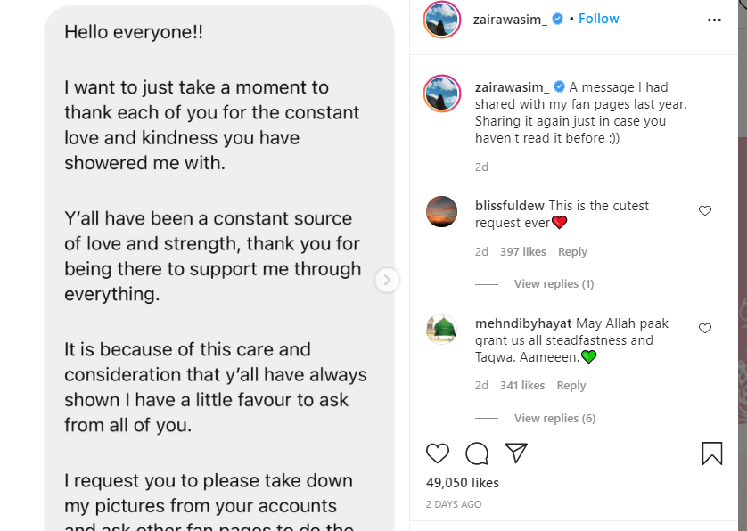This screenshot has width=747, height=531.
Task: Like the post with heart icon
Action: tap(438, 453)
